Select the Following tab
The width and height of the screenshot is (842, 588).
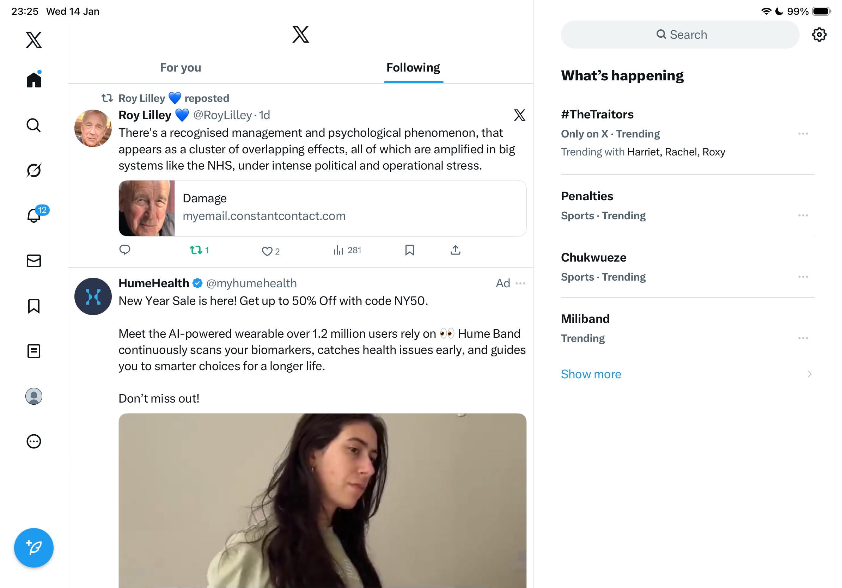click(413, 67)
